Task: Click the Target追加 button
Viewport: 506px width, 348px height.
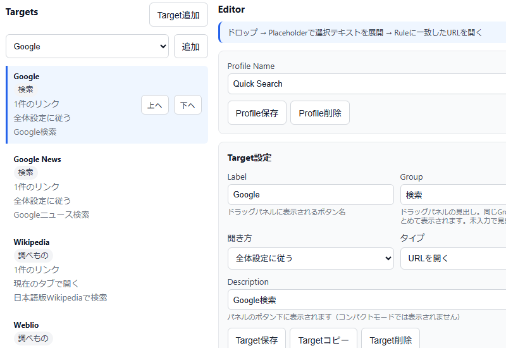Action: pos(178,15)
